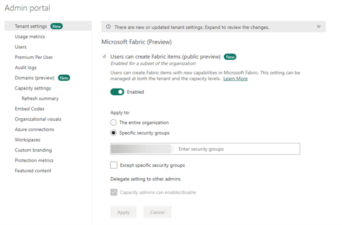The width and height of the screenshot is (342, 225).
Task: Open the Learn More link
Action: click(235, 79)
